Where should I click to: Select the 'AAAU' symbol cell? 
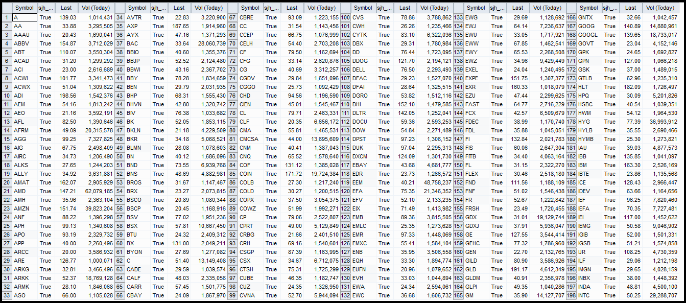pyautogui.click(x=25, y=35)
